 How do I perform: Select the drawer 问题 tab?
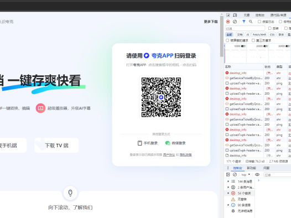(x=266, y=168)
